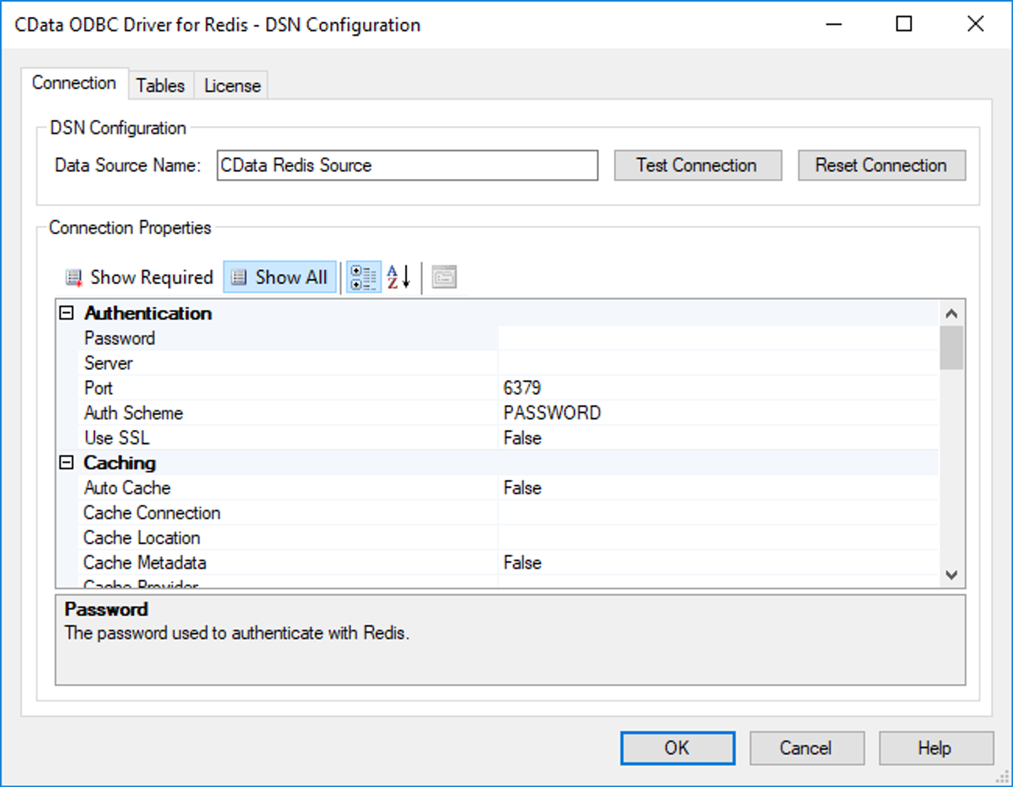
Task: Click the Alphabetical sort A-Z icon
Action: click(x=398, y=277)
